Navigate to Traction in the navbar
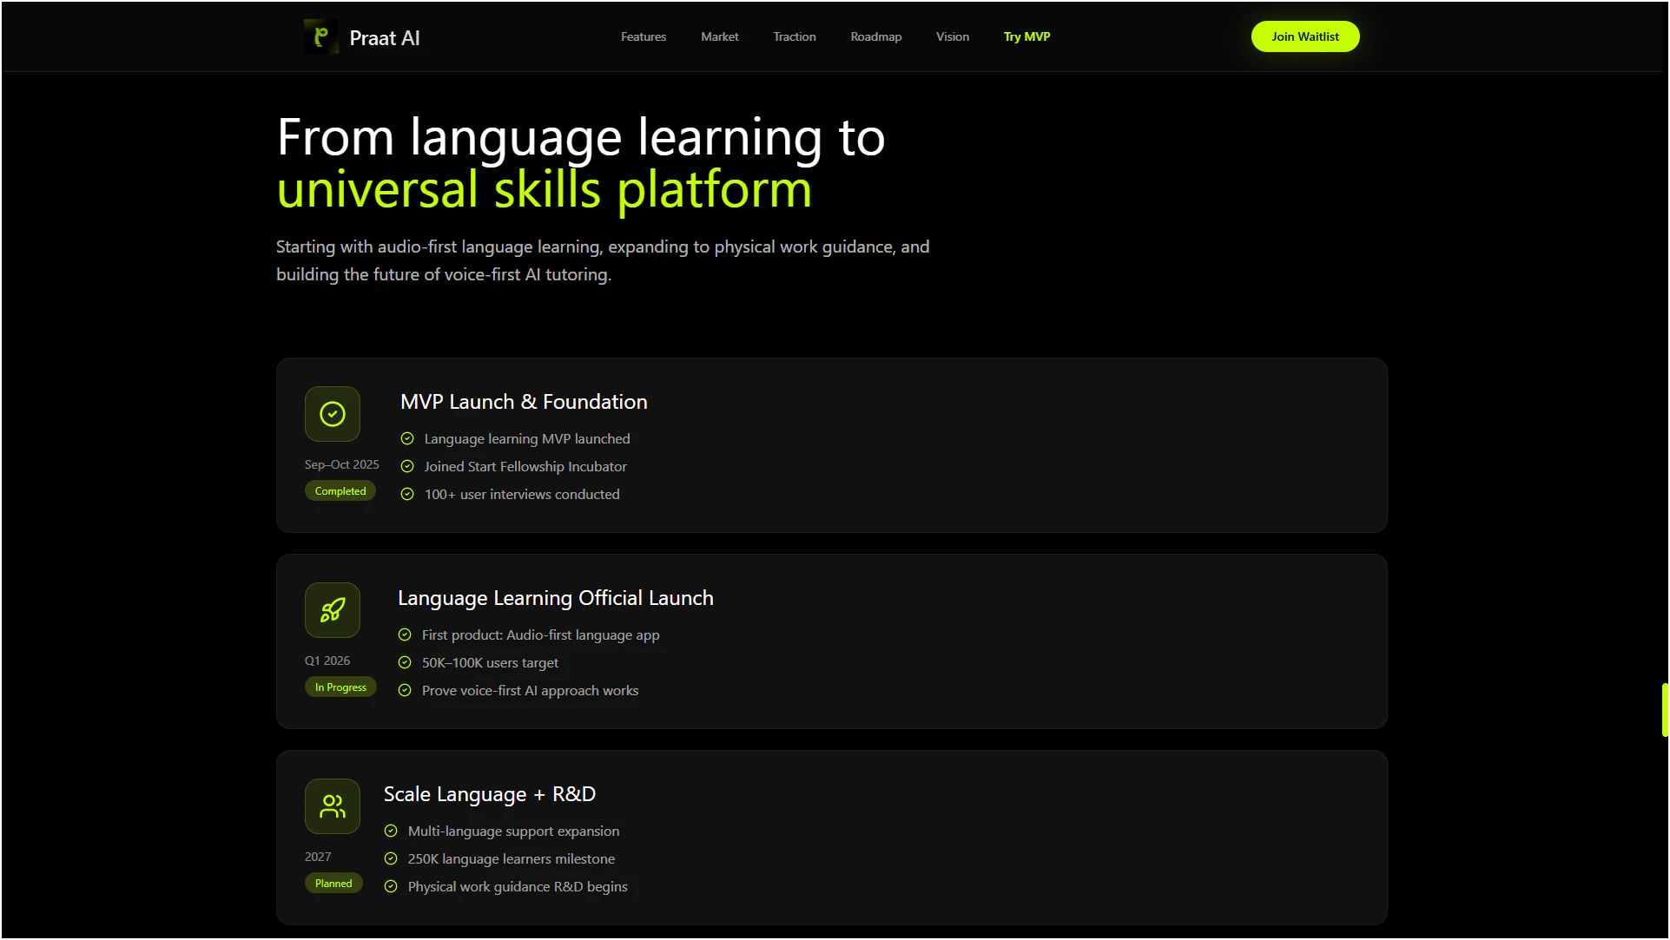This screenshot has width=1670, height=940. (x=794, y=36)
